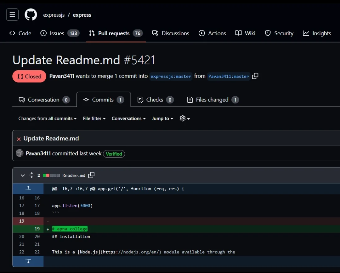
Task: Expand all lines in Readme.md diff
Action: click(x=31, y=175)
